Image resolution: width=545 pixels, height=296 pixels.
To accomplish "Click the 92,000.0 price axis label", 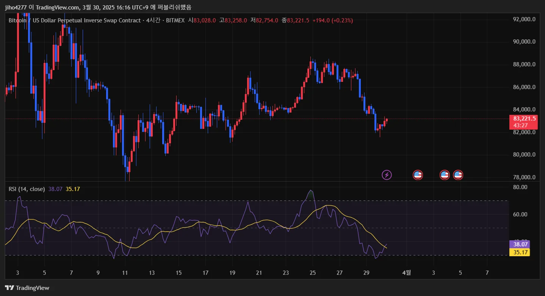I will [524, 19].
